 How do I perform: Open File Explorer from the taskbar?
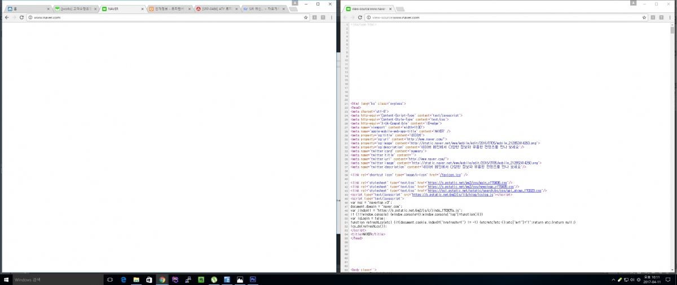coord(136,279)
